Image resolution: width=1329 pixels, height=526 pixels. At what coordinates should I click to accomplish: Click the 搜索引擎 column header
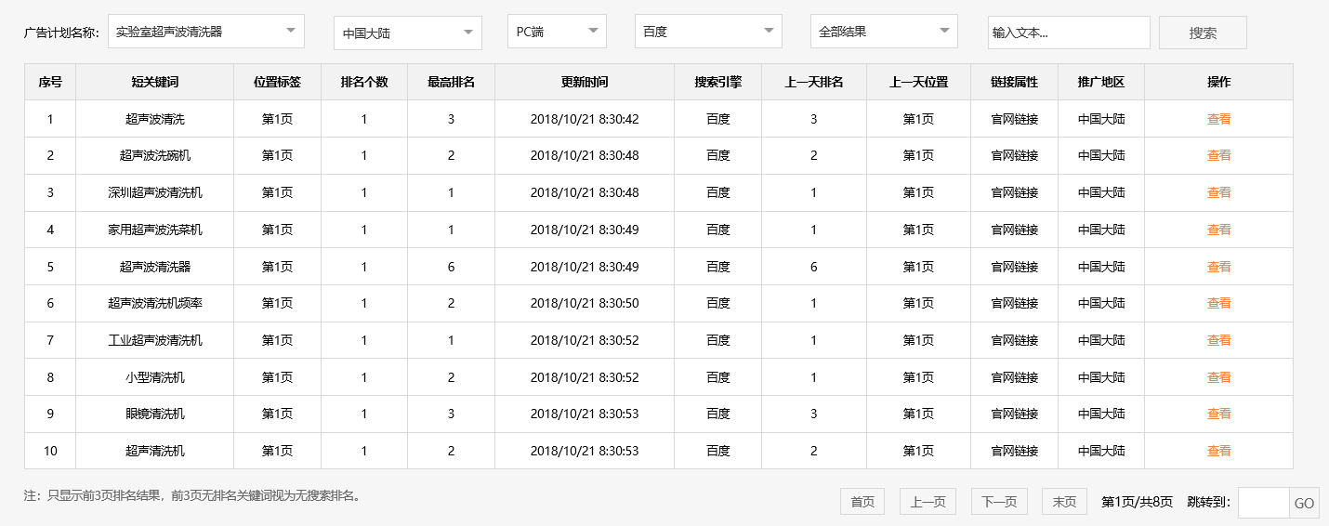click(x=717, y=82)
